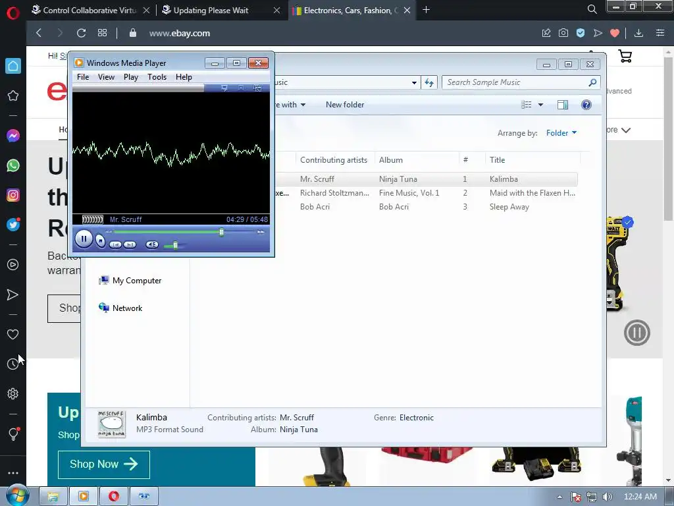Go back in Opera browser

coord(39,33)
